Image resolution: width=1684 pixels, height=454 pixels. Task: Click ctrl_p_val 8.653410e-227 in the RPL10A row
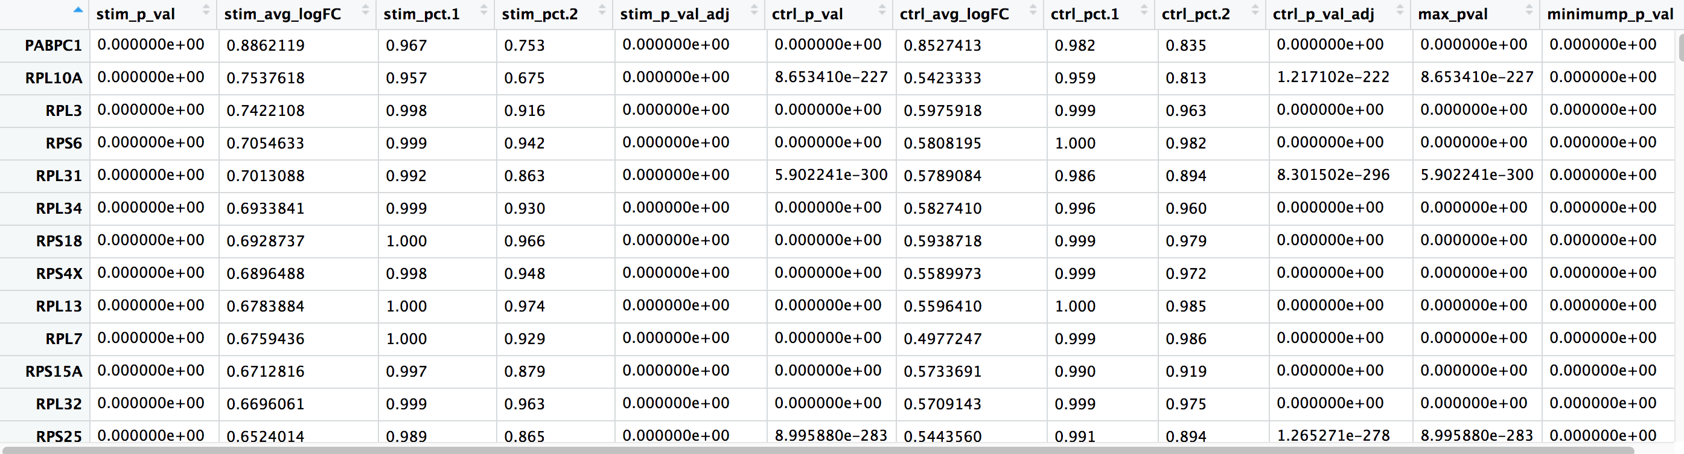[x=831, y=77]
